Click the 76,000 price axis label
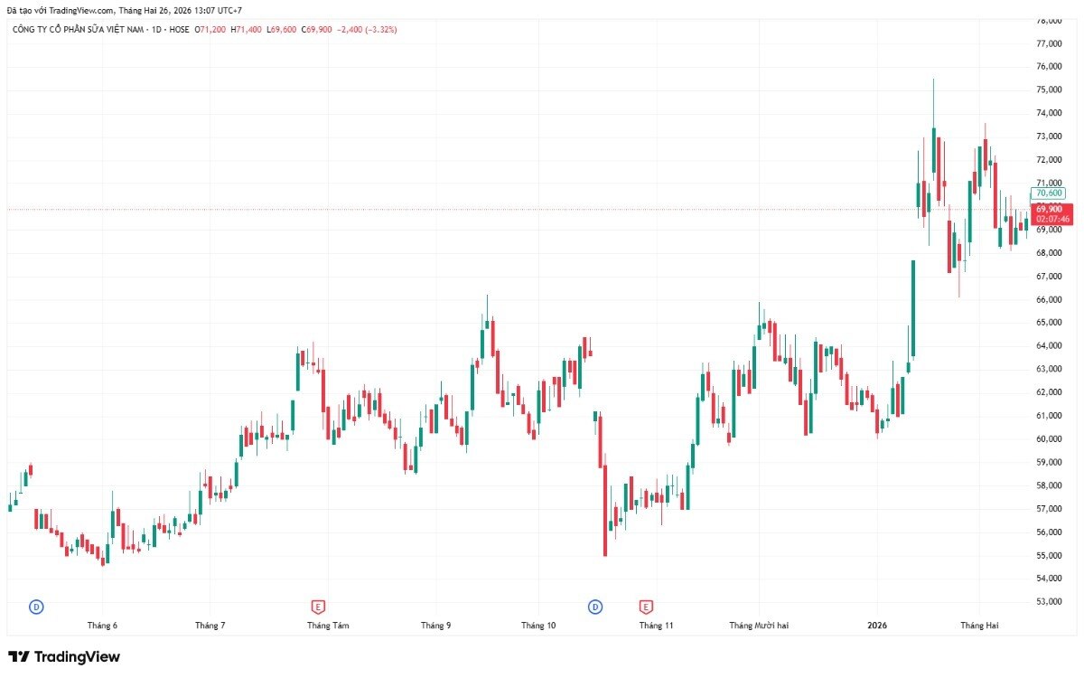 [x=1049, y=67]
